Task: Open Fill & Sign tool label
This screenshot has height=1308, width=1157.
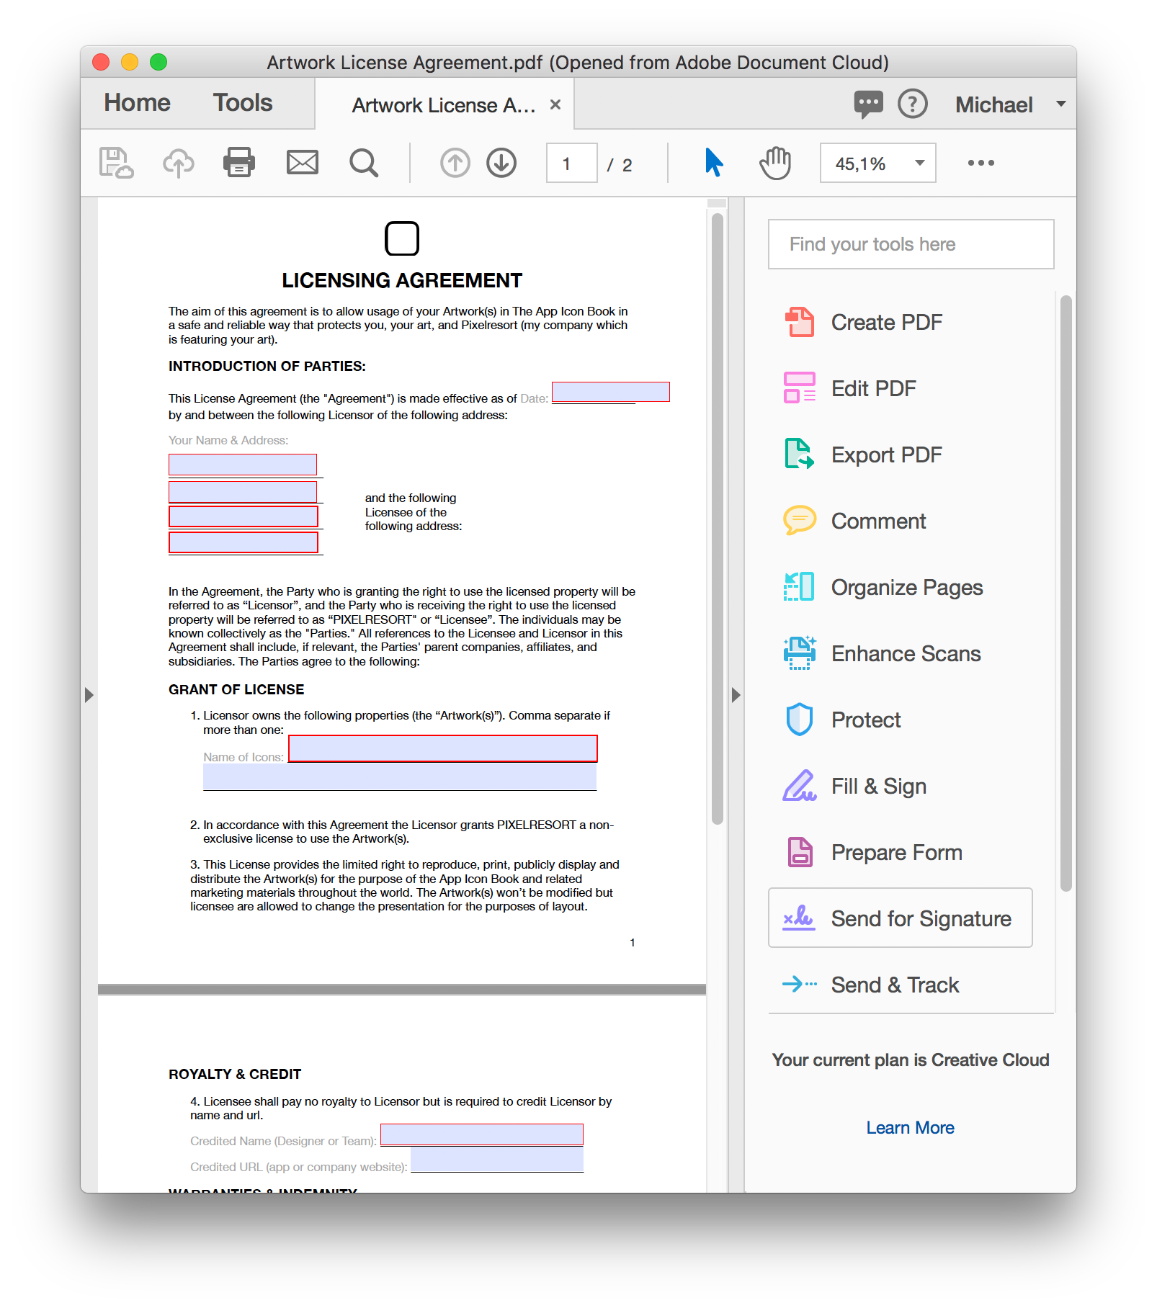Action: coord(879,787)
